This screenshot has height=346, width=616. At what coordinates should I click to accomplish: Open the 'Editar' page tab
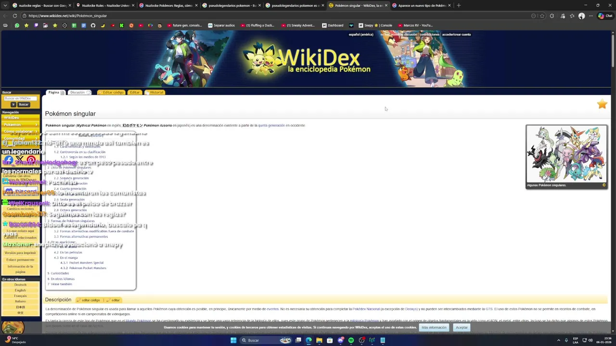(x=135, y=92)
